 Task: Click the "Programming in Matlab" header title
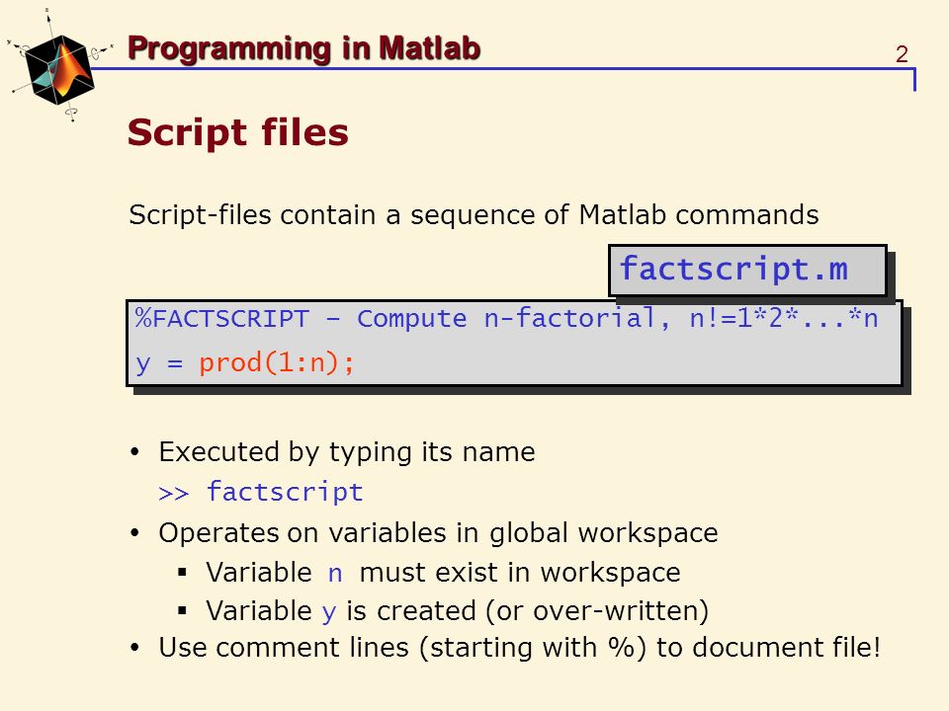click(303, 49)
